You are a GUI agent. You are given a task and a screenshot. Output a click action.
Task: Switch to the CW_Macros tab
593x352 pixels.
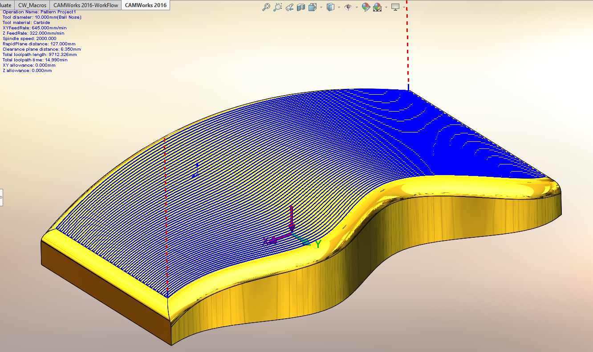click(32, 5)
